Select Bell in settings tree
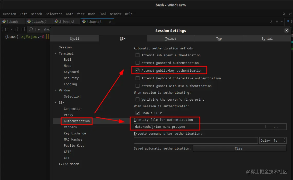The image size is (293, 180). pyautogui.click(x=68, y=60)
